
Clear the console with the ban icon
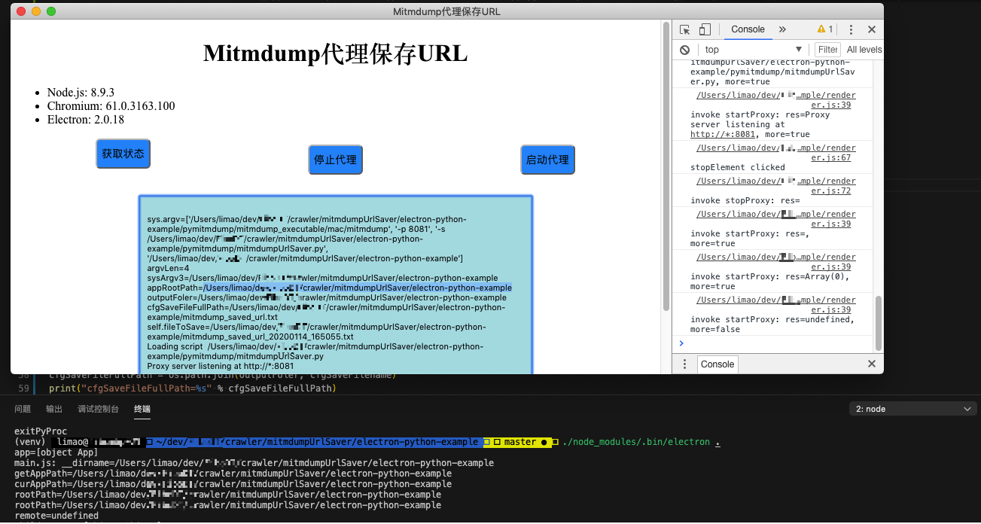[684, 50]
